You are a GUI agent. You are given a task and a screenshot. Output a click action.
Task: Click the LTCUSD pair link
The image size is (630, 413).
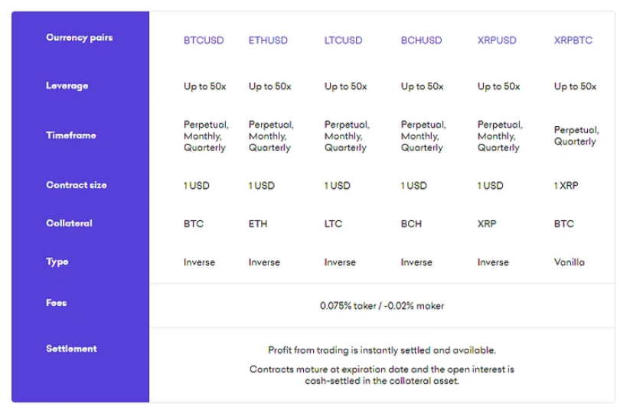pyautogui.click(x=343, y=40)
